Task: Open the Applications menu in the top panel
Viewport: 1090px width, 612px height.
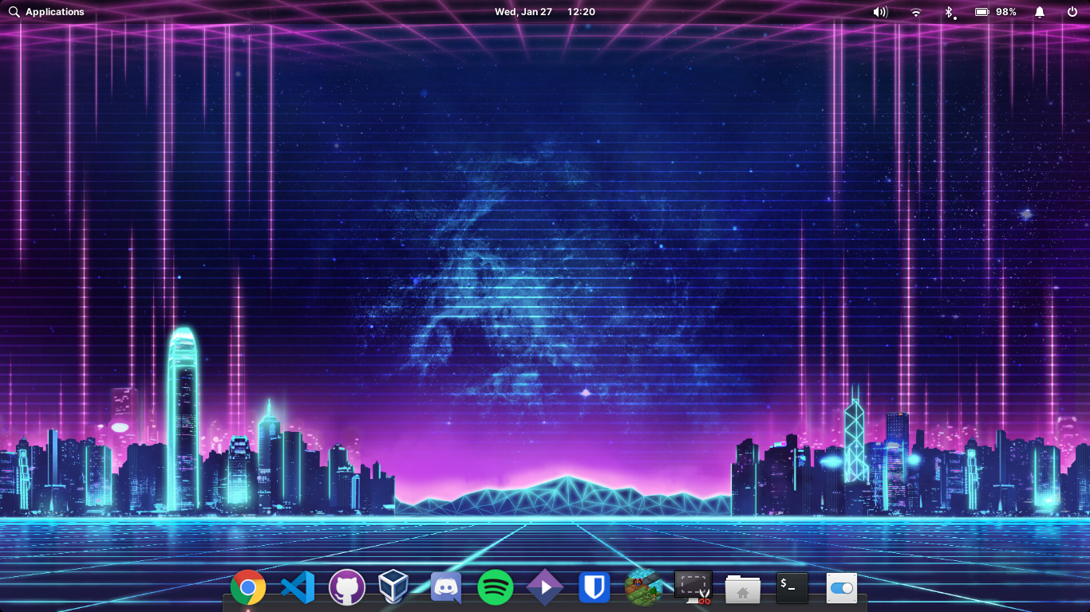Action: [x=46, y=12]
